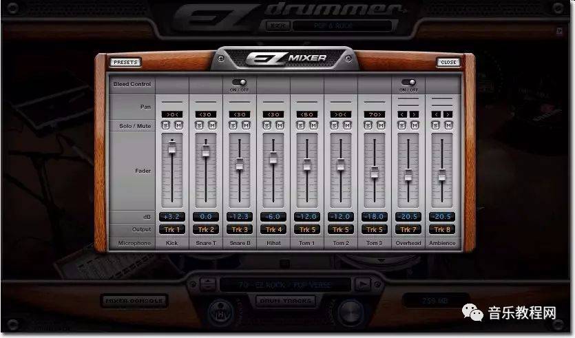Solo the Snare T channel
Viewport: 575px width, 338px height.
(x=199, y=126)
